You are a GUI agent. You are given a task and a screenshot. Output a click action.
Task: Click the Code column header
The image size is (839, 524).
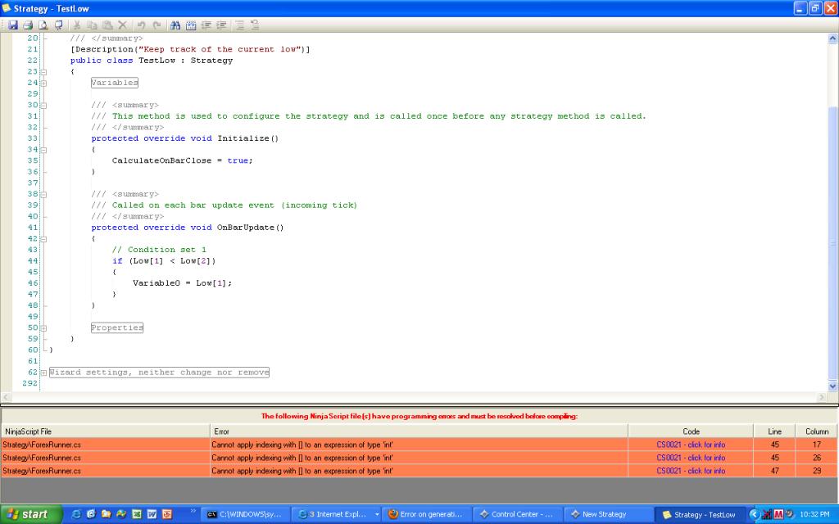point(691,431)
